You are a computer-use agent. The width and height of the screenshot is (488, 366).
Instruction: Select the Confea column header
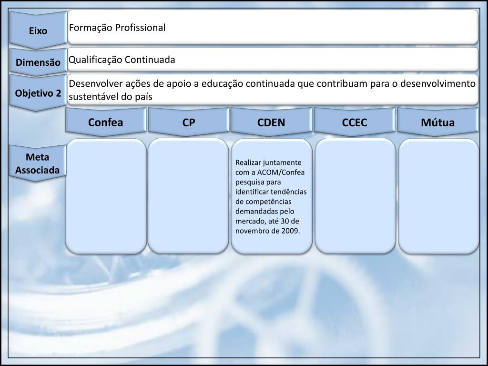pos(105,122)
